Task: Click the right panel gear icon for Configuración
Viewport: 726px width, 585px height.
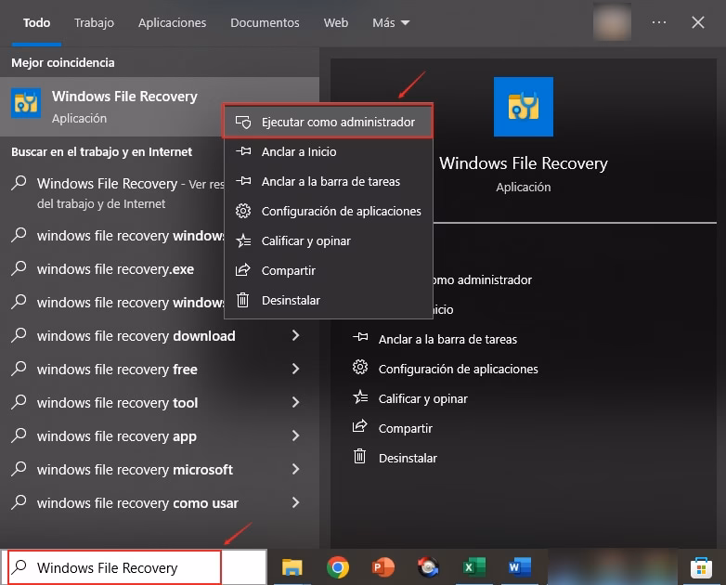Action: coord(360,368)
